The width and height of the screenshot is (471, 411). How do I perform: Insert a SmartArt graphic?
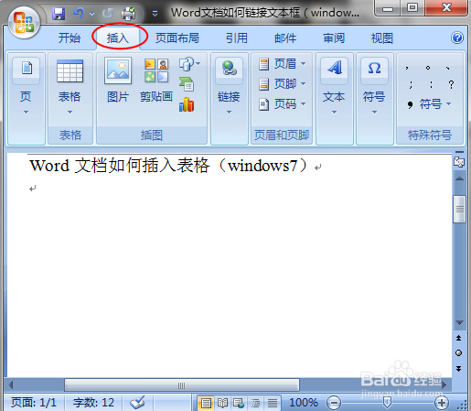187,84
